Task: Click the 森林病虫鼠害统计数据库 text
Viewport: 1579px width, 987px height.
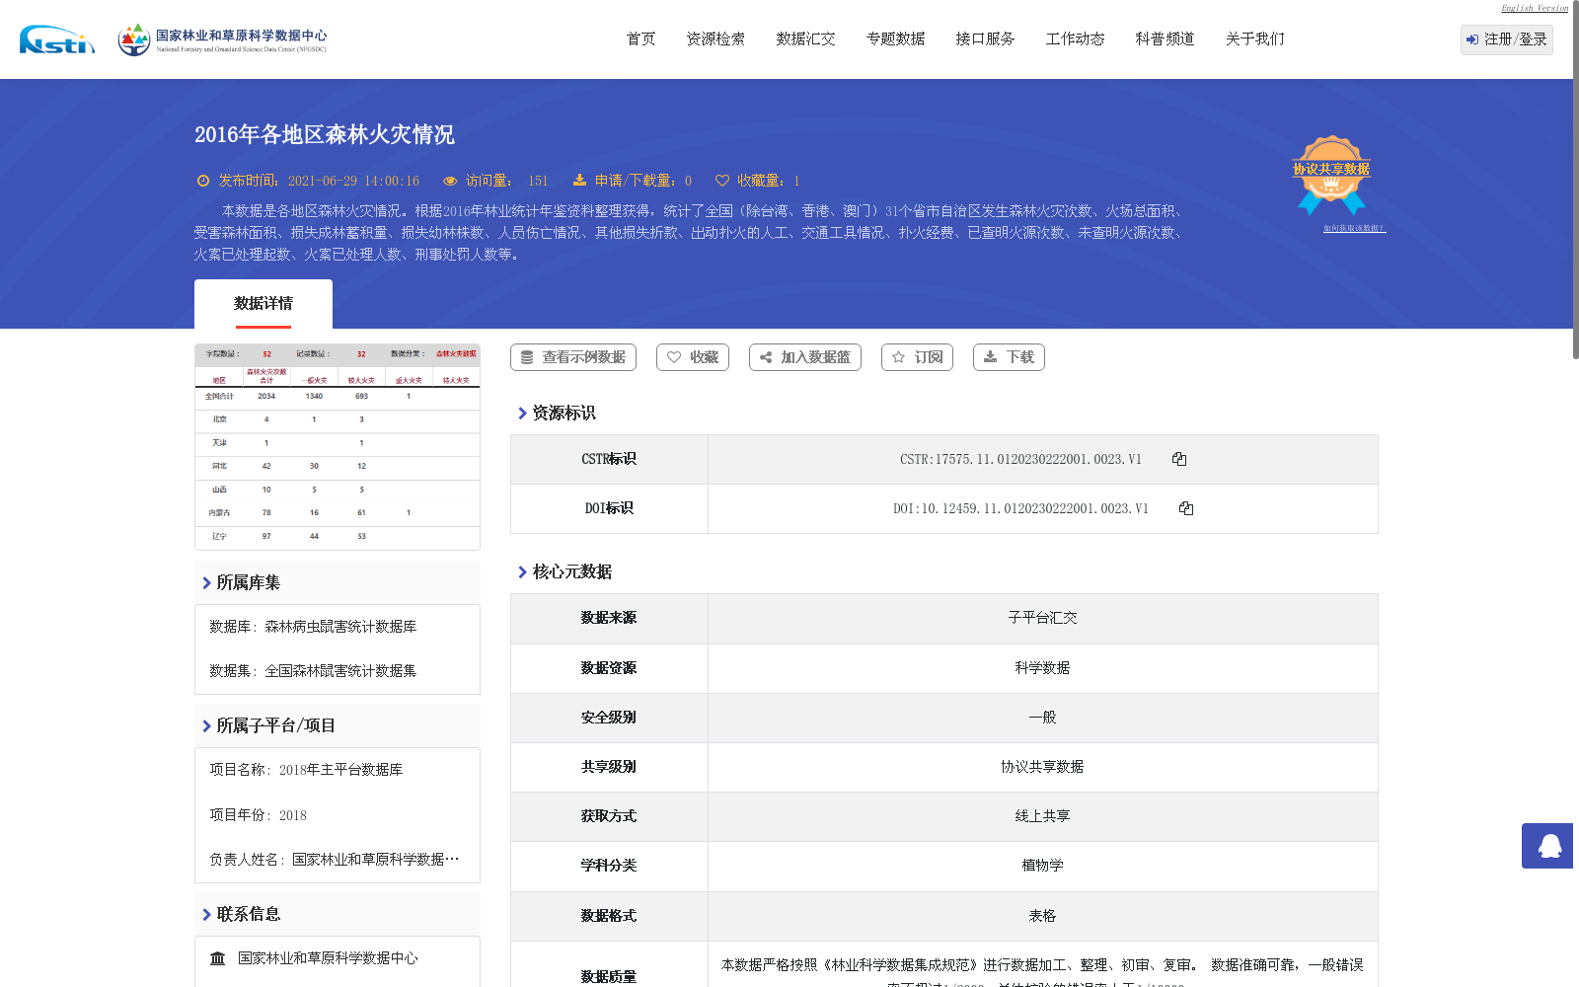Action: 340,627
